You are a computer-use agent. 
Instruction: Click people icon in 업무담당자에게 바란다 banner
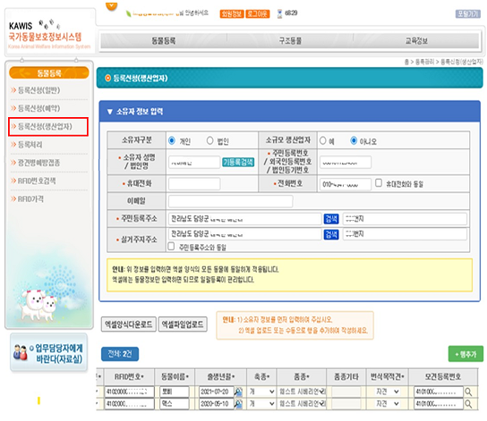pyautogui.click(x=21, y=352)
